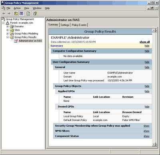160x155 pixels.
Task: Collapse the Group Policy Results node
Action: tap(8, 37)
